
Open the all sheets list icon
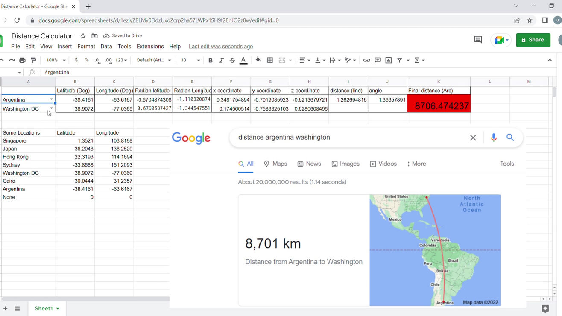17,308
